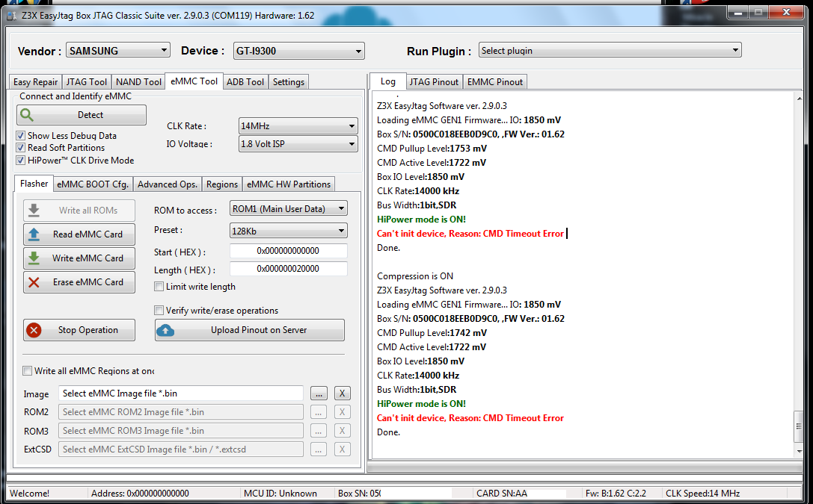
Task: Browse for the eMMC Image file
Action: (319, 393)
